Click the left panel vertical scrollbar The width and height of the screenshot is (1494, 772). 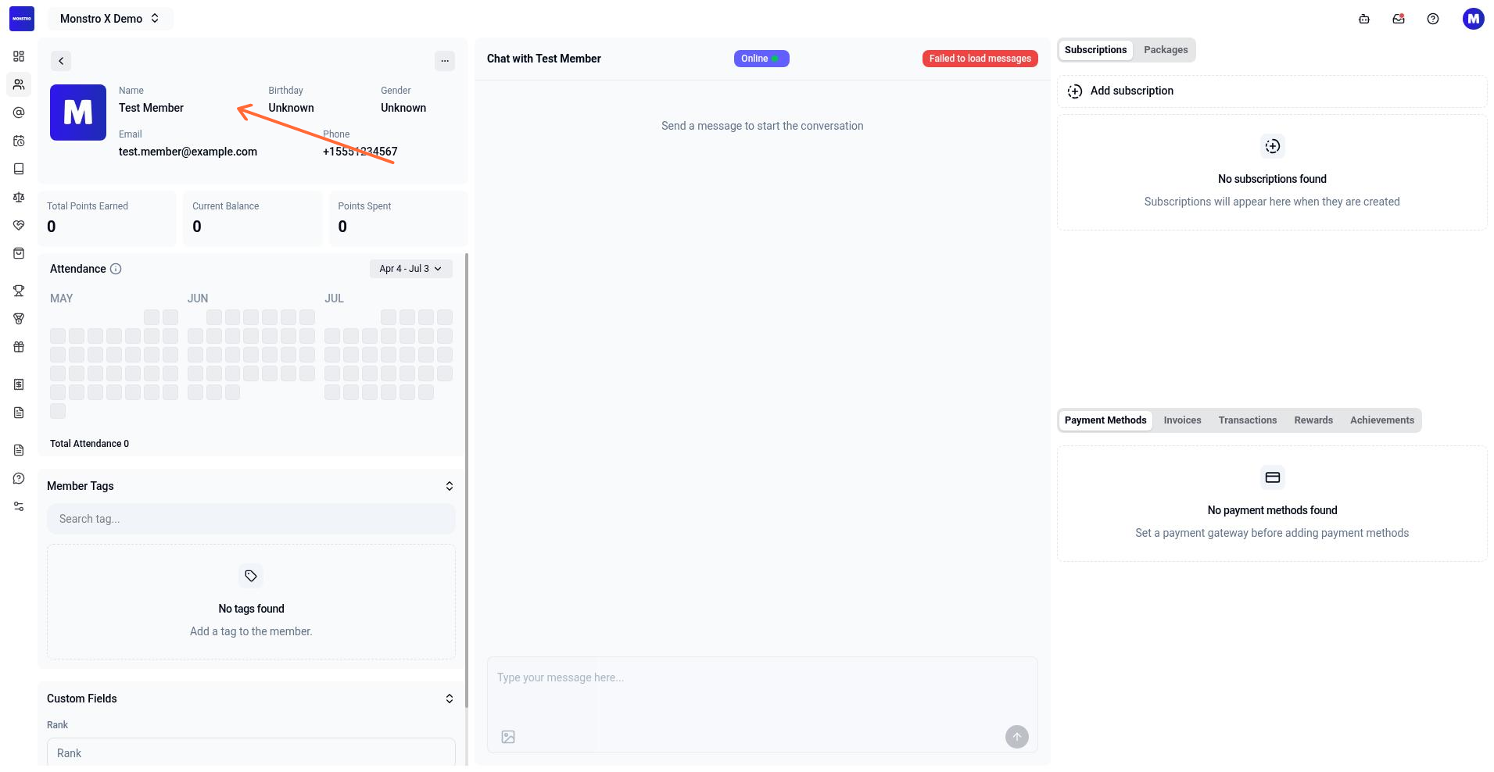point(467,481)
